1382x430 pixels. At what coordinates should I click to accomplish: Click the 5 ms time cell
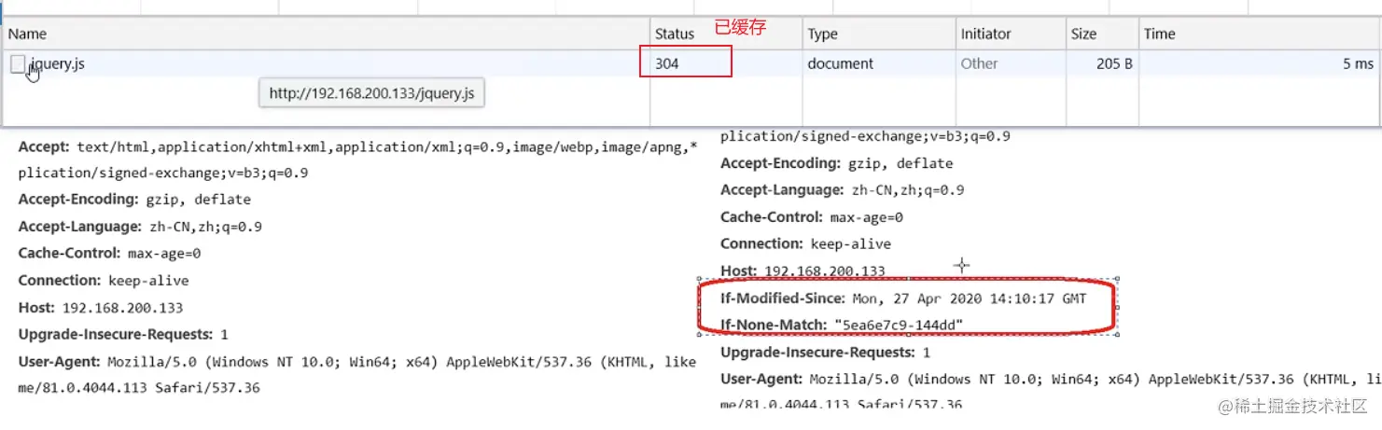click(1358, 63)
